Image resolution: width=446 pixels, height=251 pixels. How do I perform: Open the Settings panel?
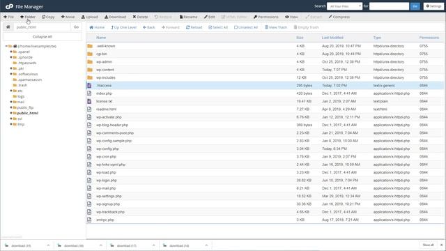[433, 6]
